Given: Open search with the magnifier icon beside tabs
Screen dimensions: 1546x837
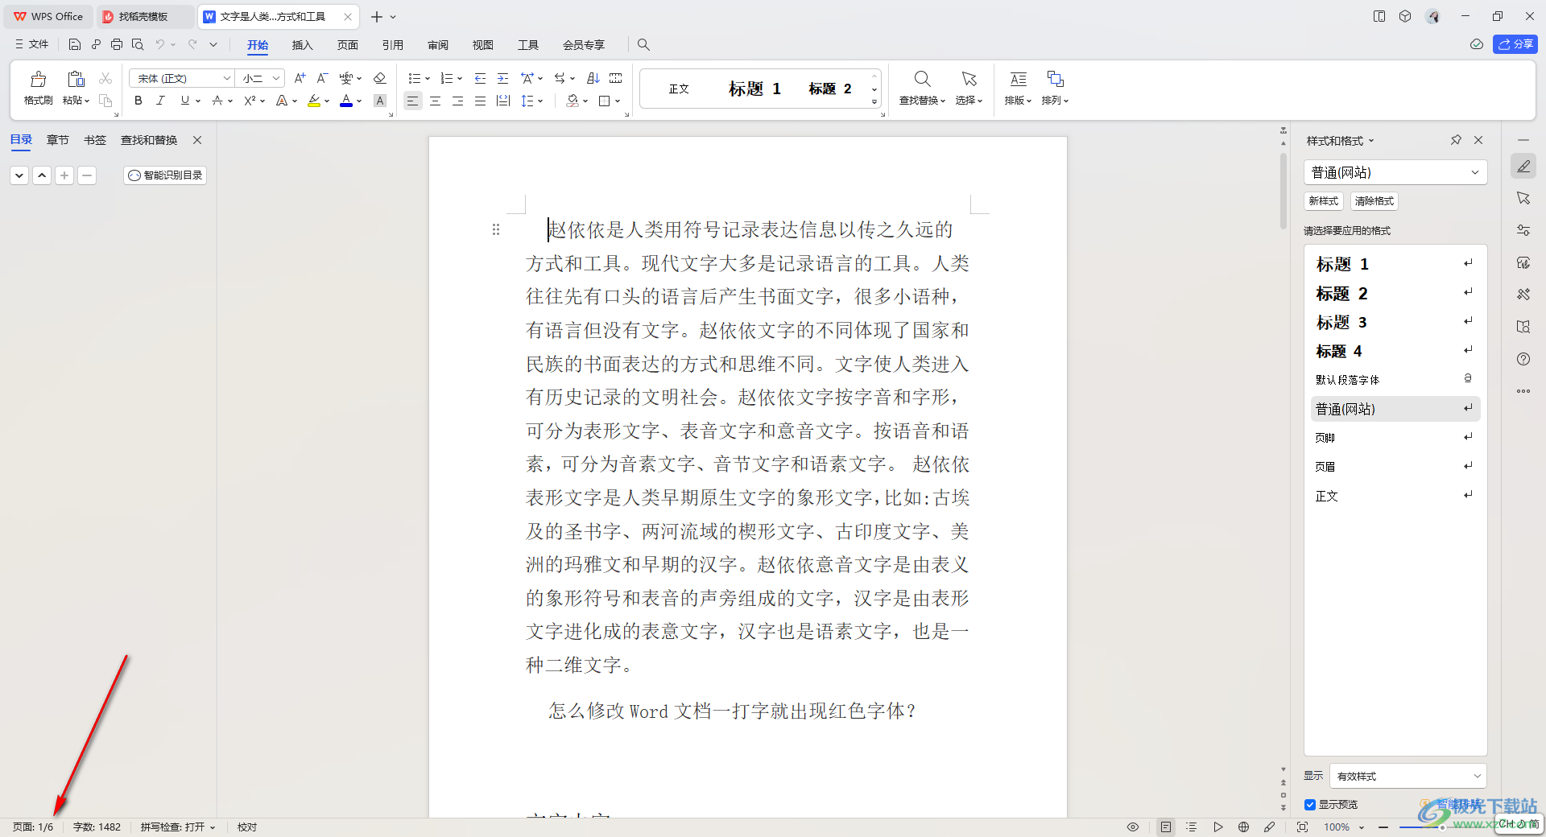Looking at the screenshot, I should click(x=643, y=44).
